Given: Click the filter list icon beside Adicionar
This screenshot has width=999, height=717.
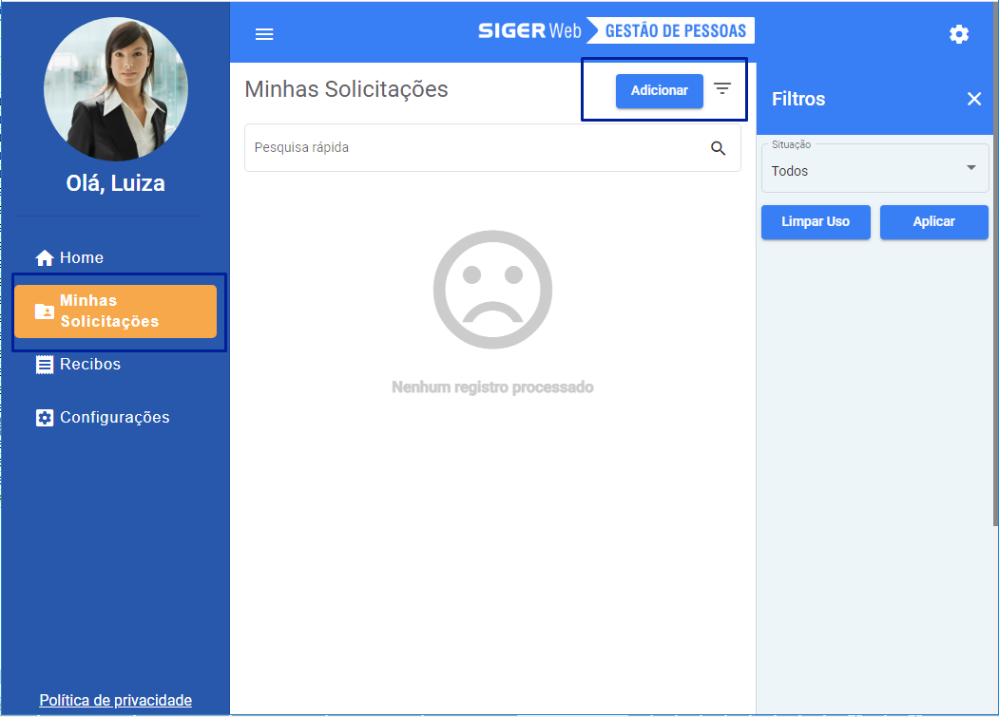Looking at the screenshot, I should (x=721, y=88).
